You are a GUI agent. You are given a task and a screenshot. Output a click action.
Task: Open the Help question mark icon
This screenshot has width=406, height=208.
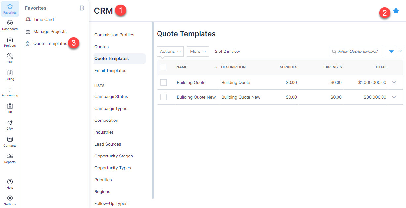[10, 182]
